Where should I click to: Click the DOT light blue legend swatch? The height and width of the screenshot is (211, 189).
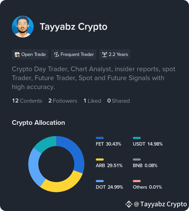pyautogui.click(x=100, y=181)
